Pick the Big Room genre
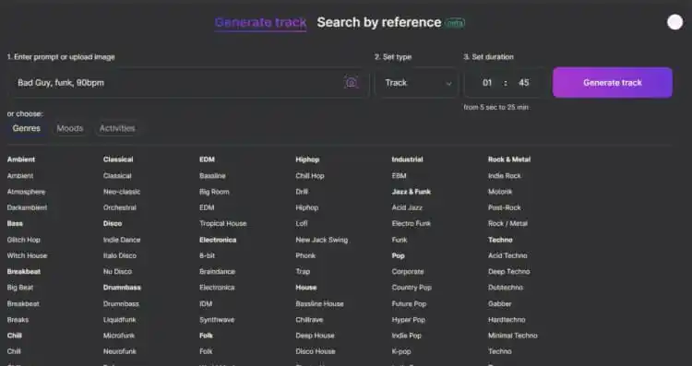This screenshot has height=366, width=692. tap(214, 192)
